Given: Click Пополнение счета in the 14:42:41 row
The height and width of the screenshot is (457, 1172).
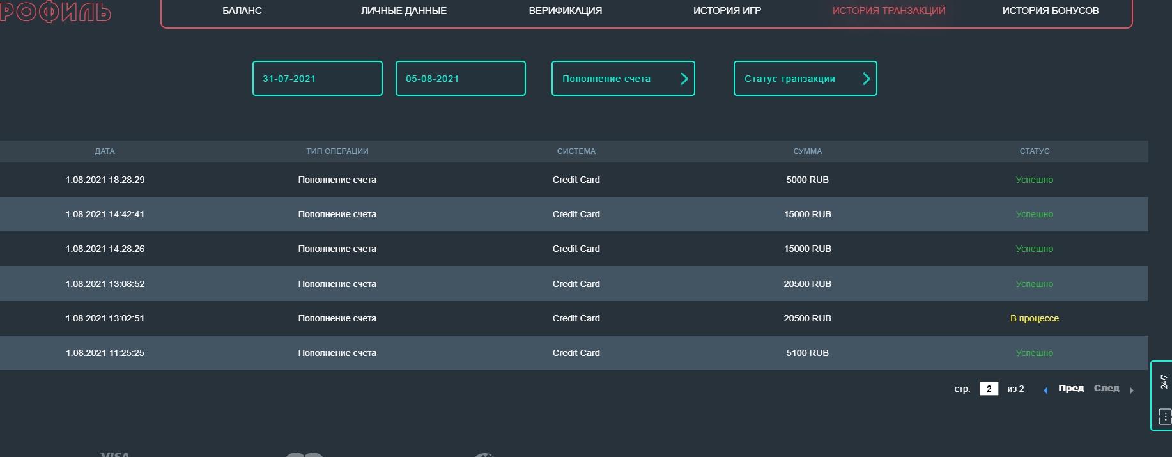Looking at the screenshot, I should click(x=337, y=214).
